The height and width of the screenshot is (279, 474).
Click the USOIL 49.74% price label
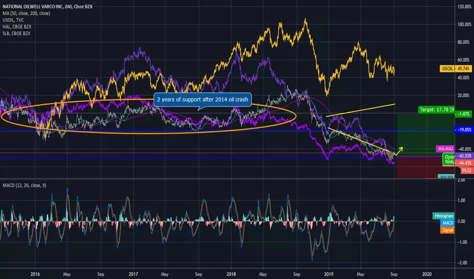pos(456,69)
